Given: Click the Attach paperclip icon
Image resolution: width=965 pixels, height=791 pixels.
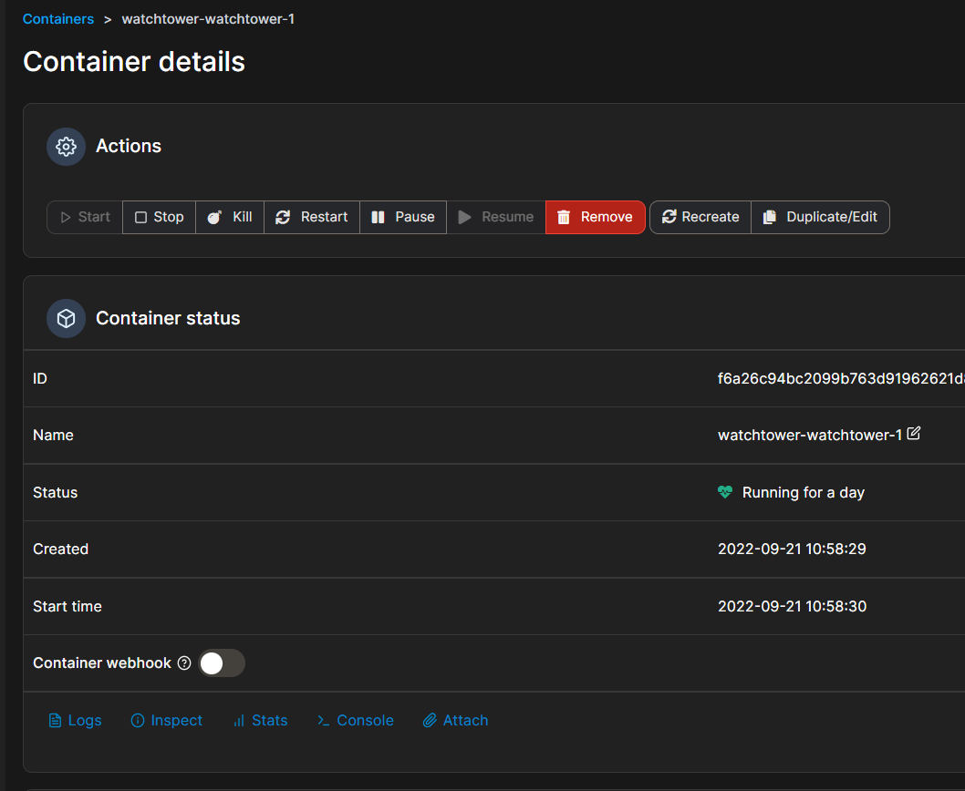Looking at the screenshot, I should [x=429, y=720].
